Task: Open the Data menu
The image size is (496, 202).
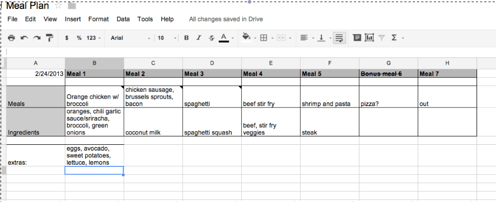Action: coord(123,19)
